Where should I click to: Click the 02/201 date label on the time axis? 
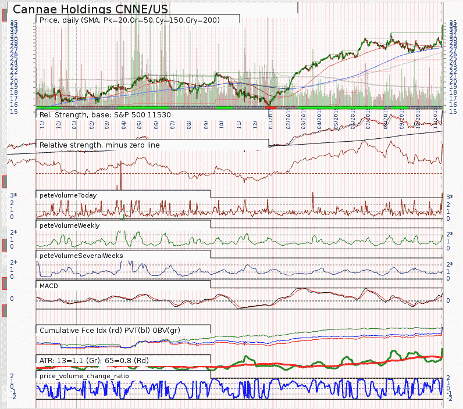click(x=289, y=120)
